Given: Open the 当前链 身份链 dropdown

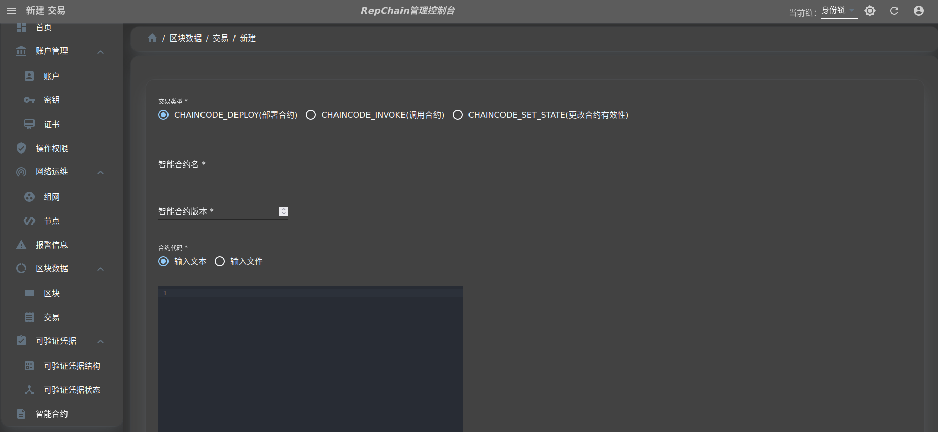Looking at the screenshot, I should point(839,11).
